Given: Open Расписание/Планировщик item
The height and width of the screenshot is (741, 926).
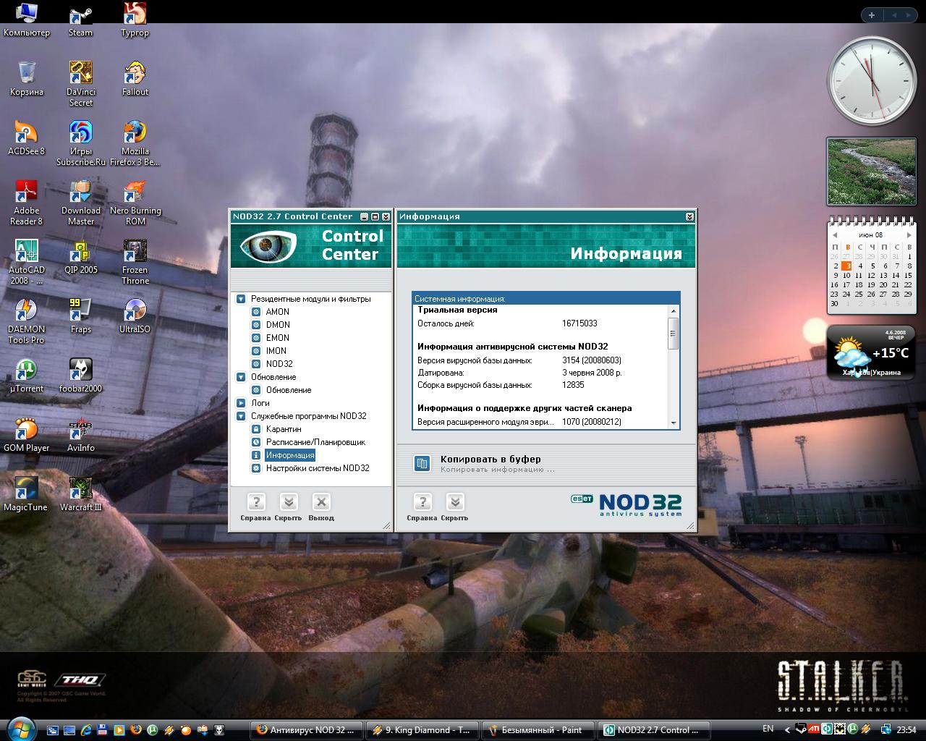Looking at the screenshot, I should (315, 442).
